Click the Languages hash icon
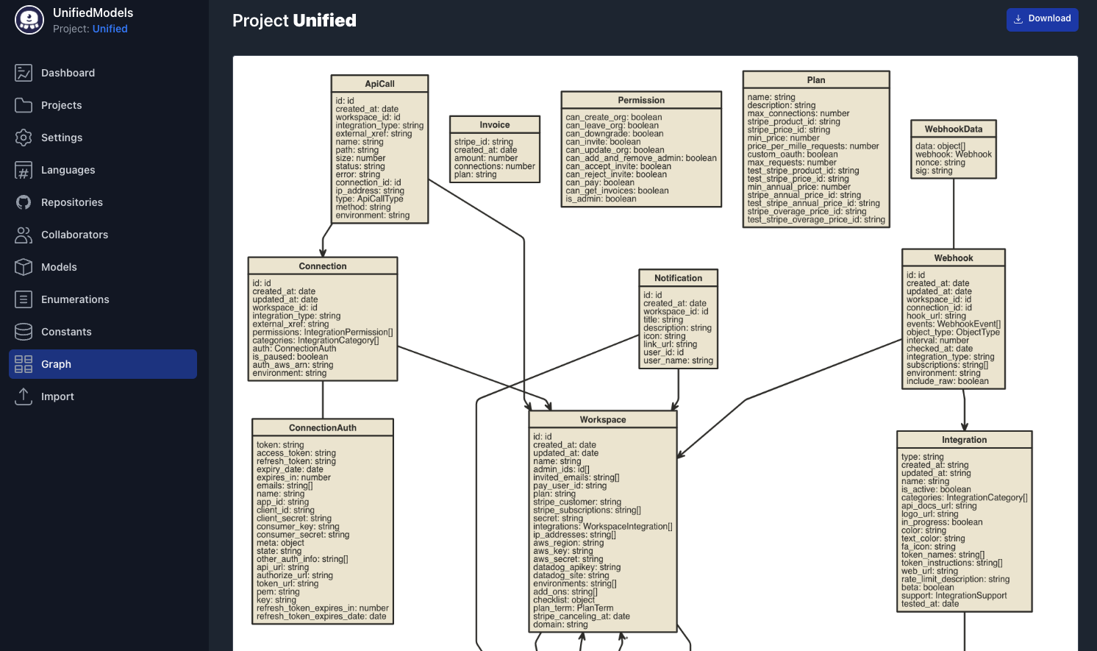The image size is (1097, 651). click(22, 170)
